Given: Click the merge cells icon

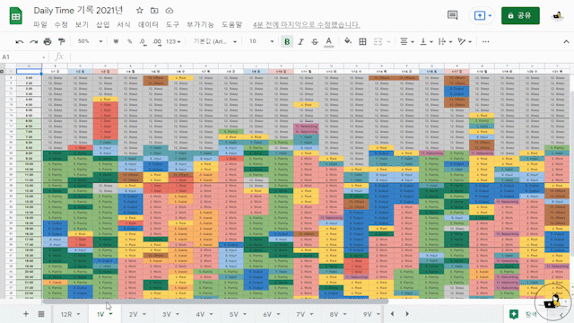Looking at the screenshot, I should point(378,42).
